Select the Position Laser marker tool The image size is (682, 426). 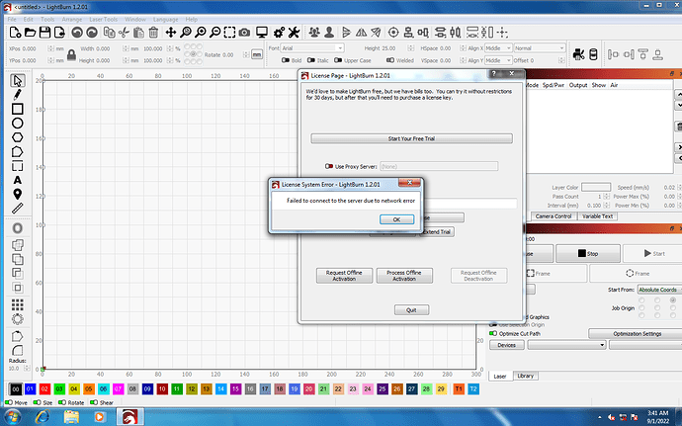[x=18, y=194]
